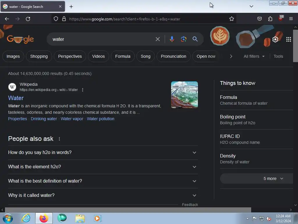The width and height of the screenshot is (298, 224).
Task: Open the Windows Start menu
Action: [8, 218]
